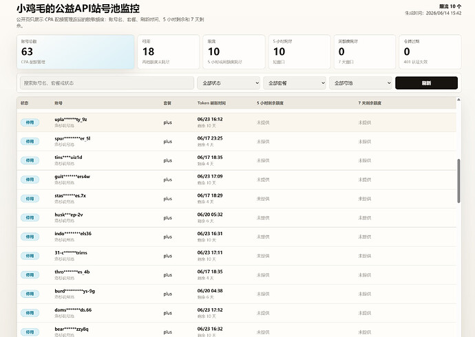Select account name bear******zzy8q

72,329
